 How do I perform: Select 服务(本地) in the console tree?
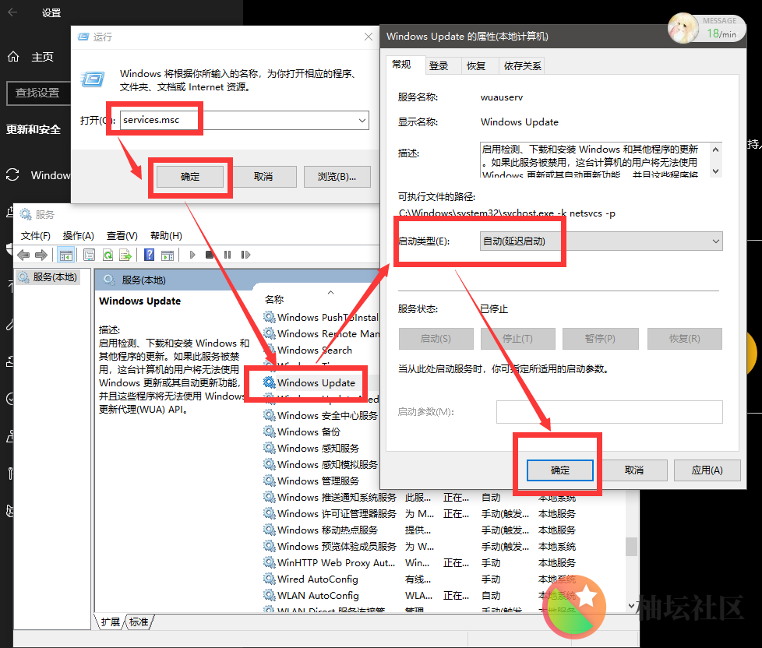point(48,277)
